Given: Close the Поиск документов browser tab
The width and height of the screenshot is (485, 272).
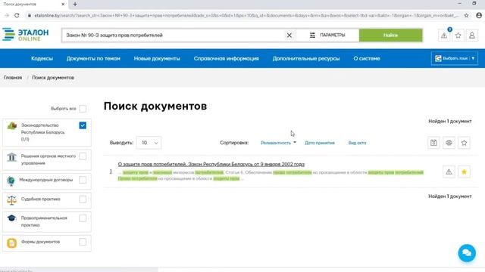Looking at the screenshot, I should [x=63, y=5].
